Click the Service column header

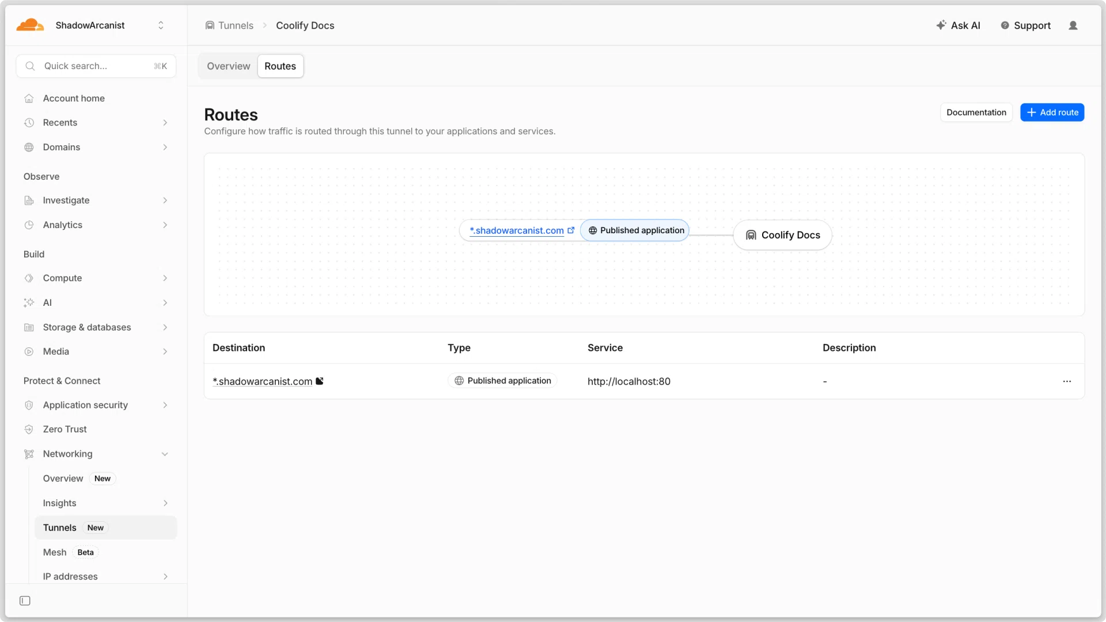click(605, 348)
